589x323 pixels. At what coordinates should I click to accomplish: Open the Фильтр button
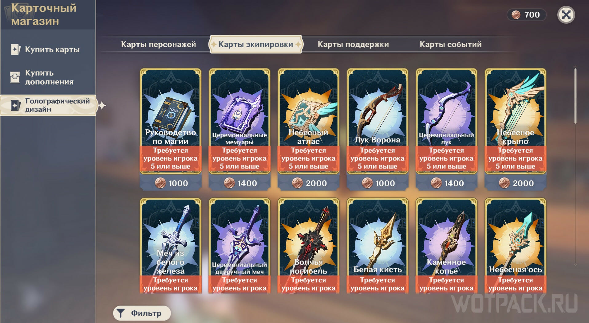(x=142, y=313)
